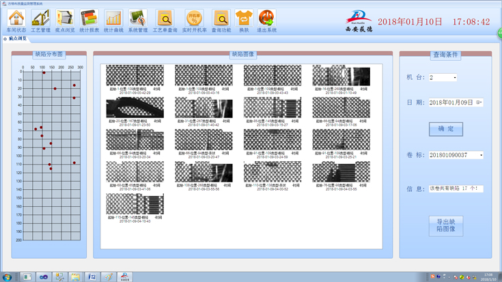Open the 统计曲线 statistics curve icon

[113, 18]
